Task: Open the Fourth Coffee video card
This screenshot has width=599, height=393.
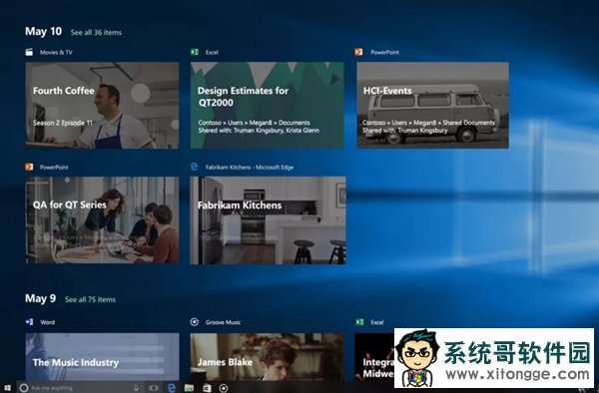Action: tap(102, 106)
